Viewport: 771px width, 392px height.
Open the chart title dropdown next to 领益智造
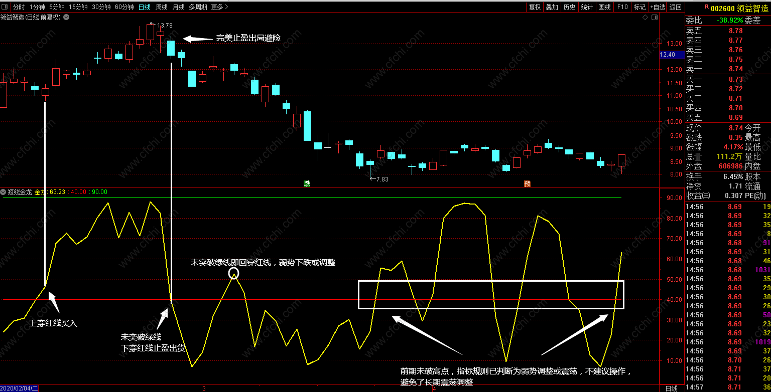67,17
